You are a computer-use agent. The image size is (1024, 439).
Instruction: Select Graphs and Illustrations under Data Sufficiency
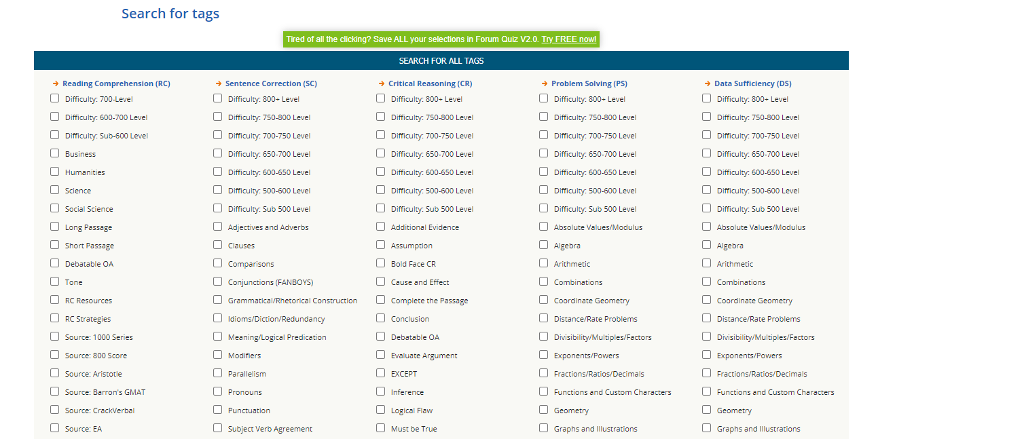707,428
